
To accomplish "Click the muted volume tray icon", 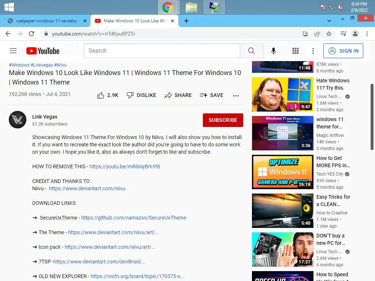I will tap(340, 7).
